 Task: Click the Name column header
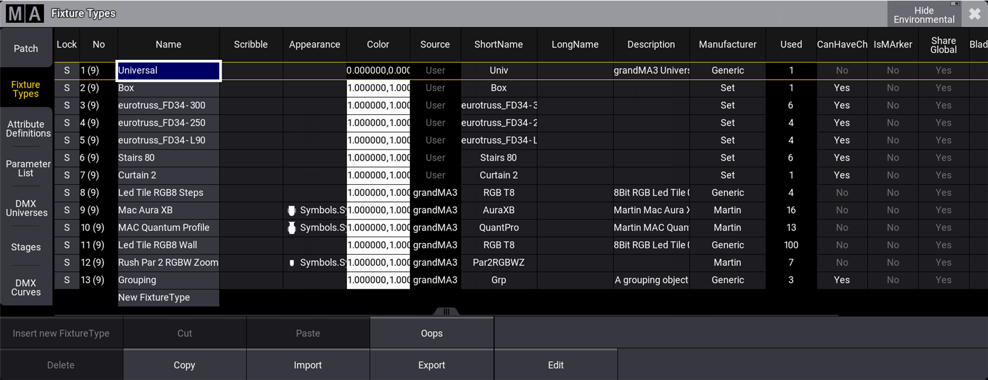(x=169, y=44)
